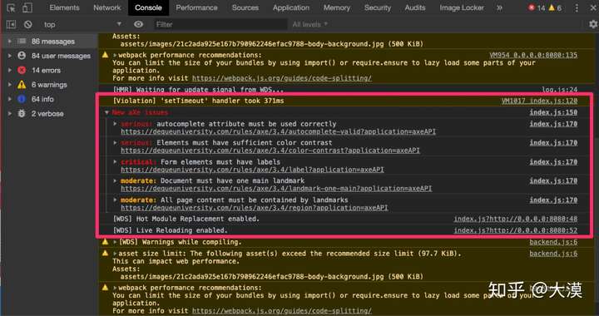Clear the console with the ban icon
Image resolution: width=599 pixels, height=316 pixels.
(x=28, y=24)
